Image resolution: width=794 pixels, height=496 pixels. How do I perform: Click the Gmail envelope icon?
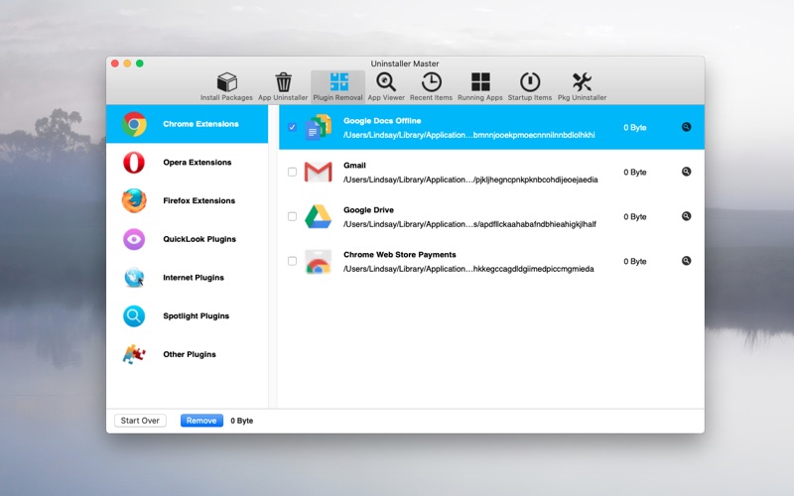click(318, 172)
